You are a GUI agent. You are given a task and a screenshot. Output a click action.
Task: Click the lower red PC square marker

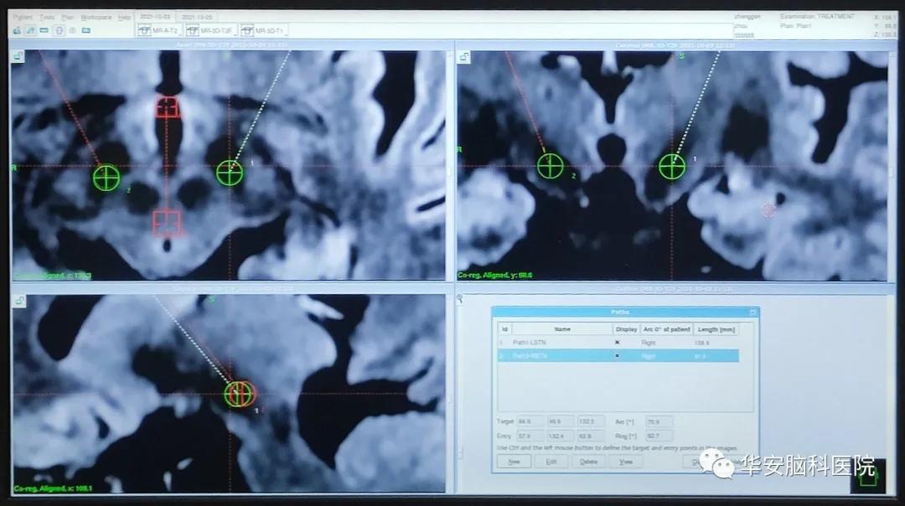click(x=167, y=223)
